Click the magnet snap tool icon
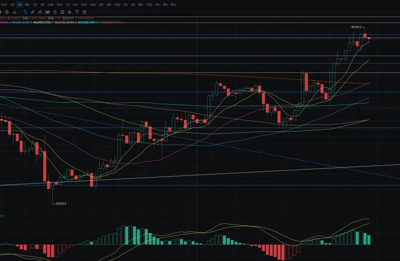 click(x=70, y=12)
